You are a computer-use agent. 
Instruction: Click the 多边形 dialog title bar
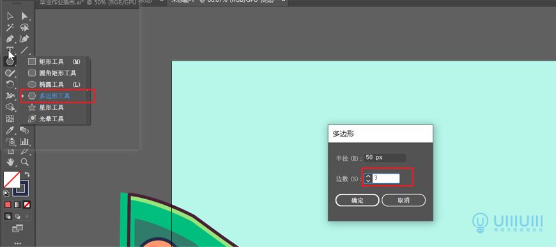(x=380, y=133)
